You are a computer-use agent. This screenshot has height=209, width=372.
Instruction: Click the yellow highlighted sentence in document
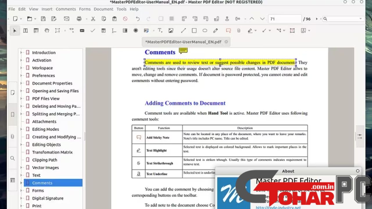pos(220,62)
